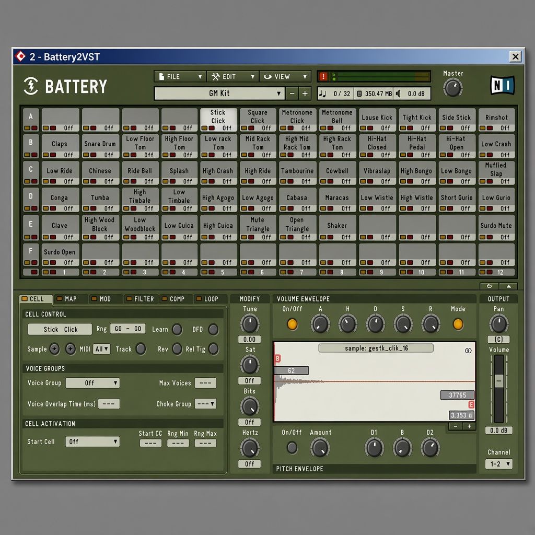This screenshot has width=535, height=535.
Task: Open the EDIT dropdown menu
Action: pyautogui.click(x=233, y=76)
